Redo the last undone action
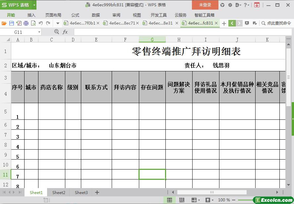This screenshot has height=204, width=294. [x=48, y=23]
